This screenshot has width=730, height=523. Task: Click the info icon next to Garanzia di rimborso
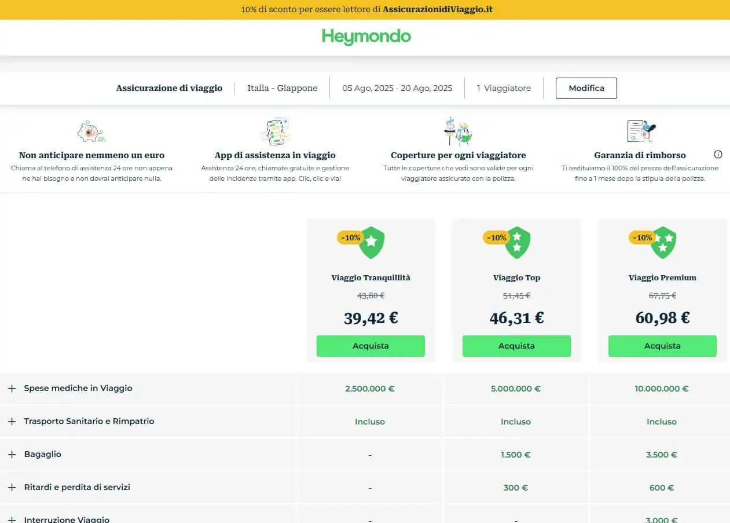(718, 154)
